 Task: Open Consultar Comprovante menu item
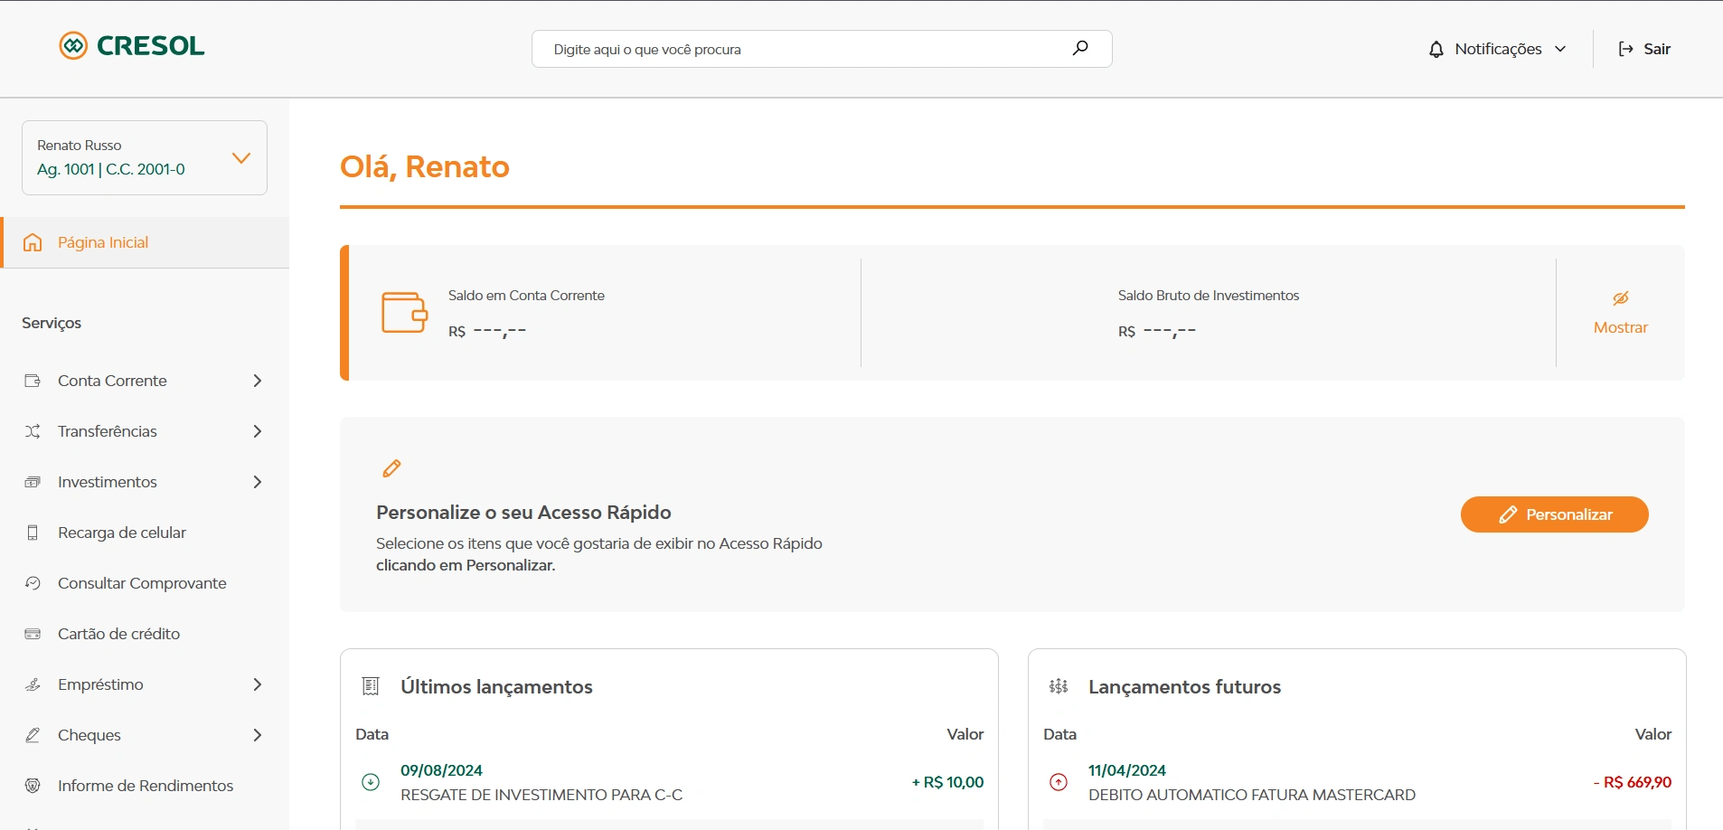point(145,583)
